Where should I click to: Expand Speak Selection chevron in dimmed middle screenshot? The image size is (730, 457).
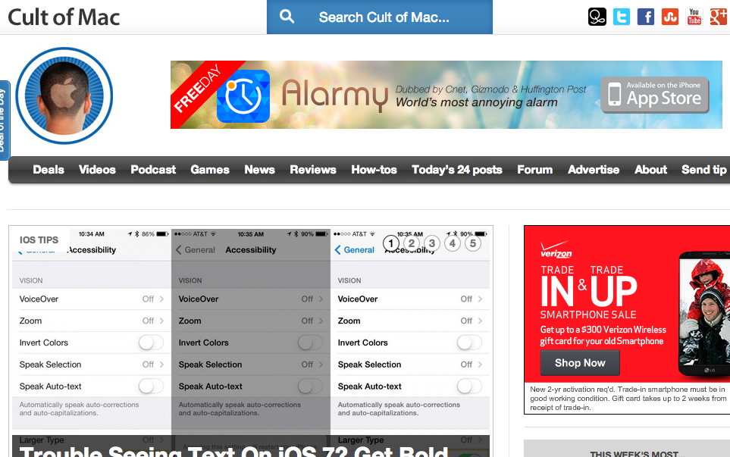click(321, 365)
